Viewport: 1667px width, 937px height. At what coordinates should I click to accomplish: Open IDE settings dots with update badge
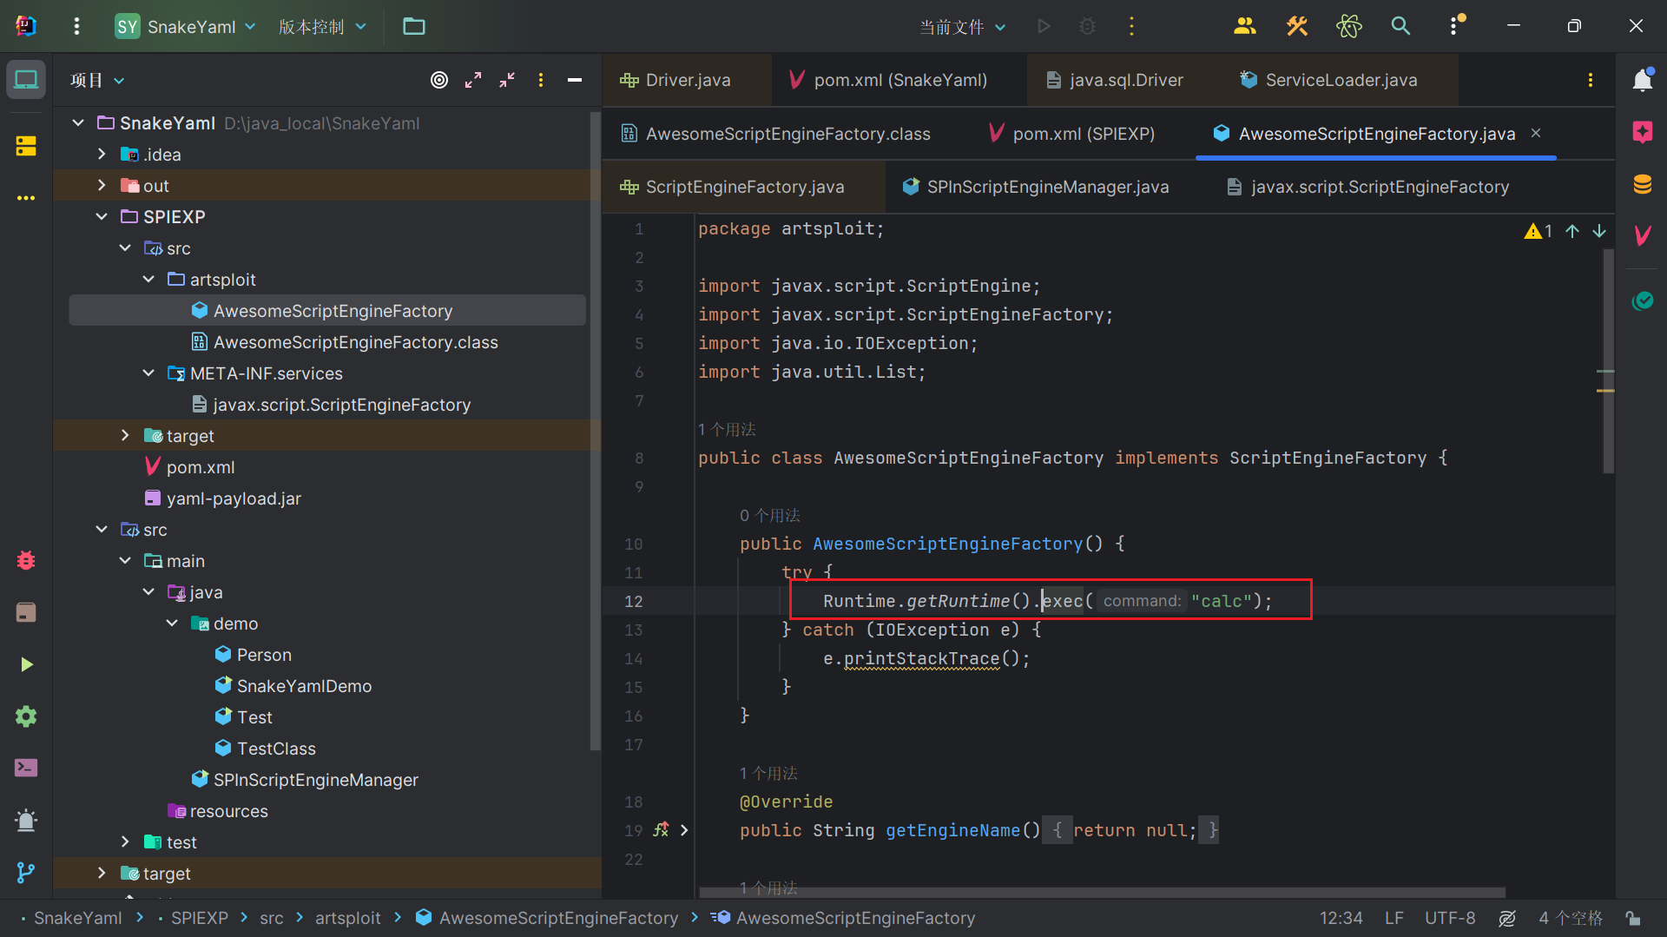click(1455, 25)
